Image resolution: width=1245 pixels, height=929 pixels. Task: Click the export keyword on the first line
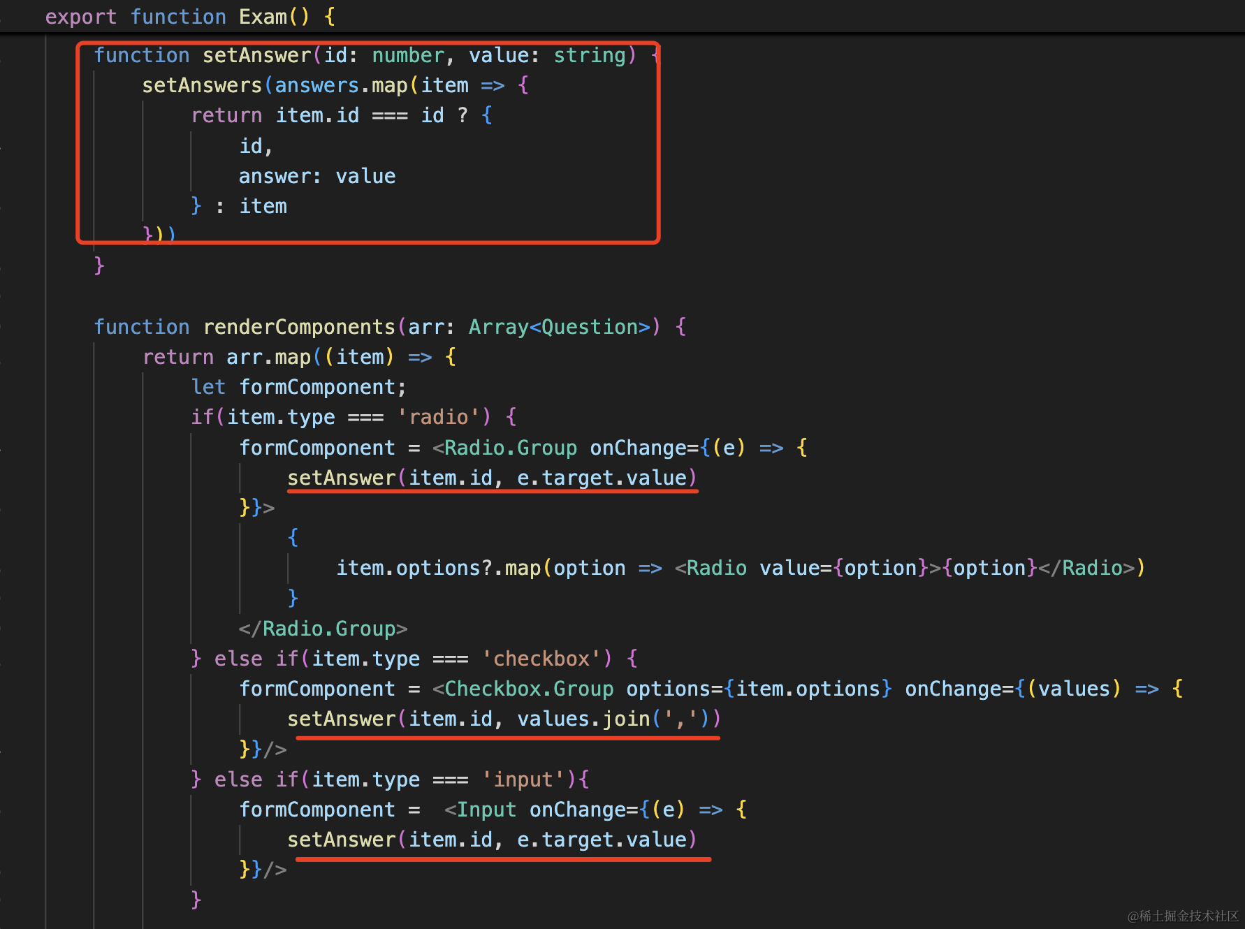pyautogui.click(x=80, y=17)
